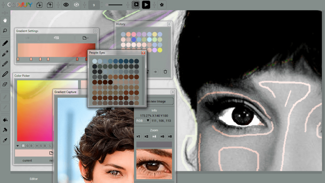Close the Gradient Capture panel
This screenshot has height=183, width=325.
click(173, 92)
